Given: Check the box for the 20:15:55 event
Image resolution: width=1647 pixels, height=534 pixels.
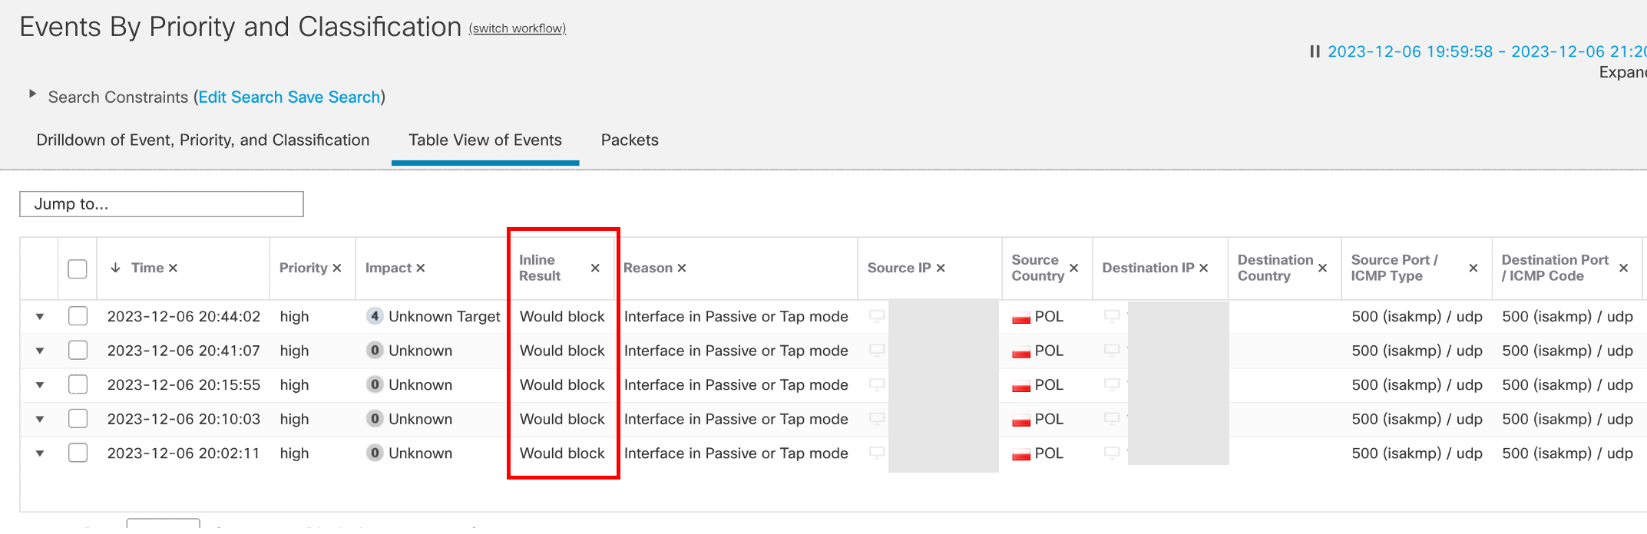Looking at the screenshot, I should (78, 384).
